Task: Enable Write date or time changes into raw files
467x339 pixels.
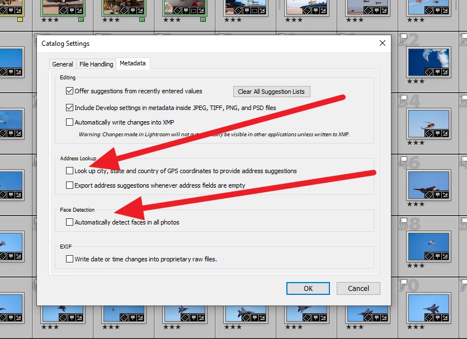Action: click(69, 259)
